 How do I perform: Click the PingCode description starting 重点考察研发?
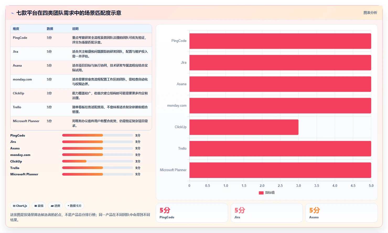coord(109,40)
